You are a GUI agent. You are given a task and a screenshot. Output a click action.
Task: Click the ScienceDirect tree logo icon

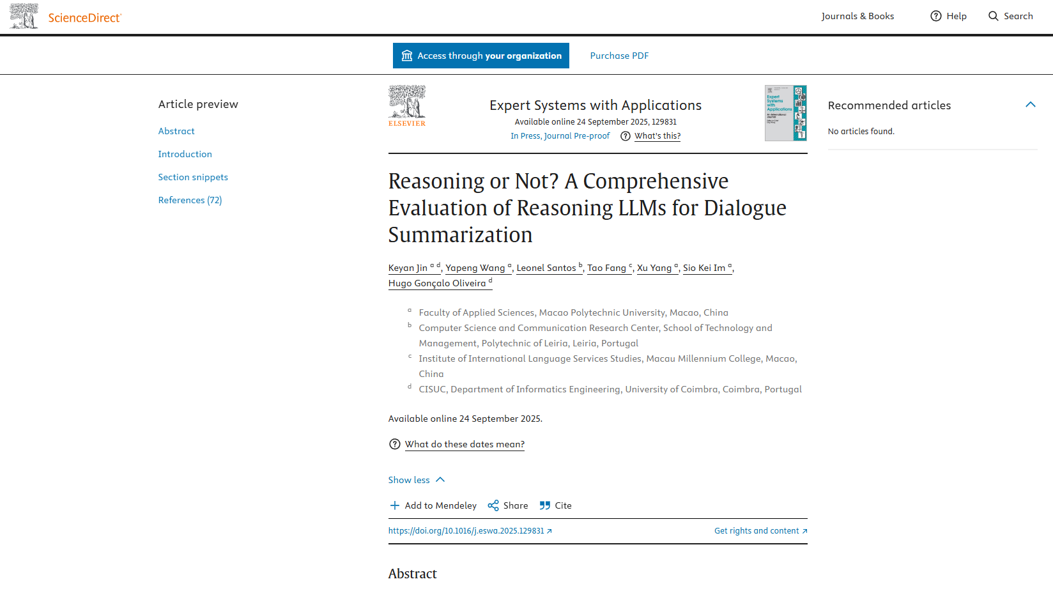24,16
